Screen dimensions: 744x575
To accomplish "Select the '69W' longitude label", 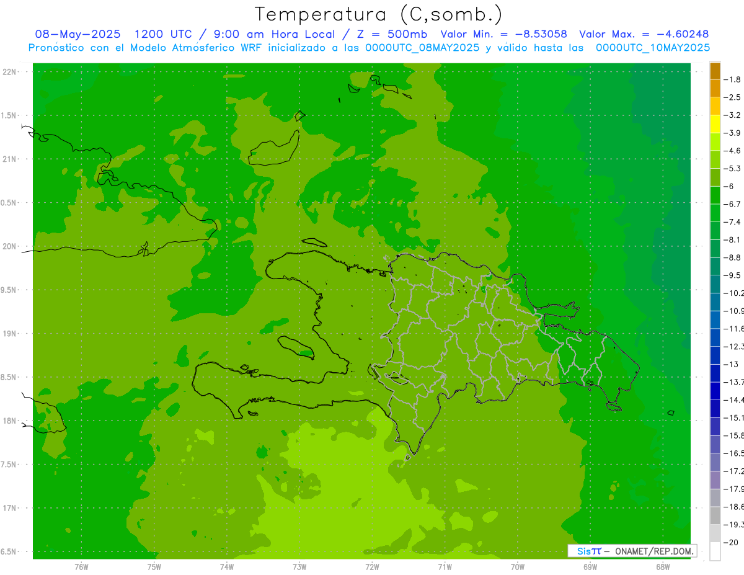I will 590,566.
